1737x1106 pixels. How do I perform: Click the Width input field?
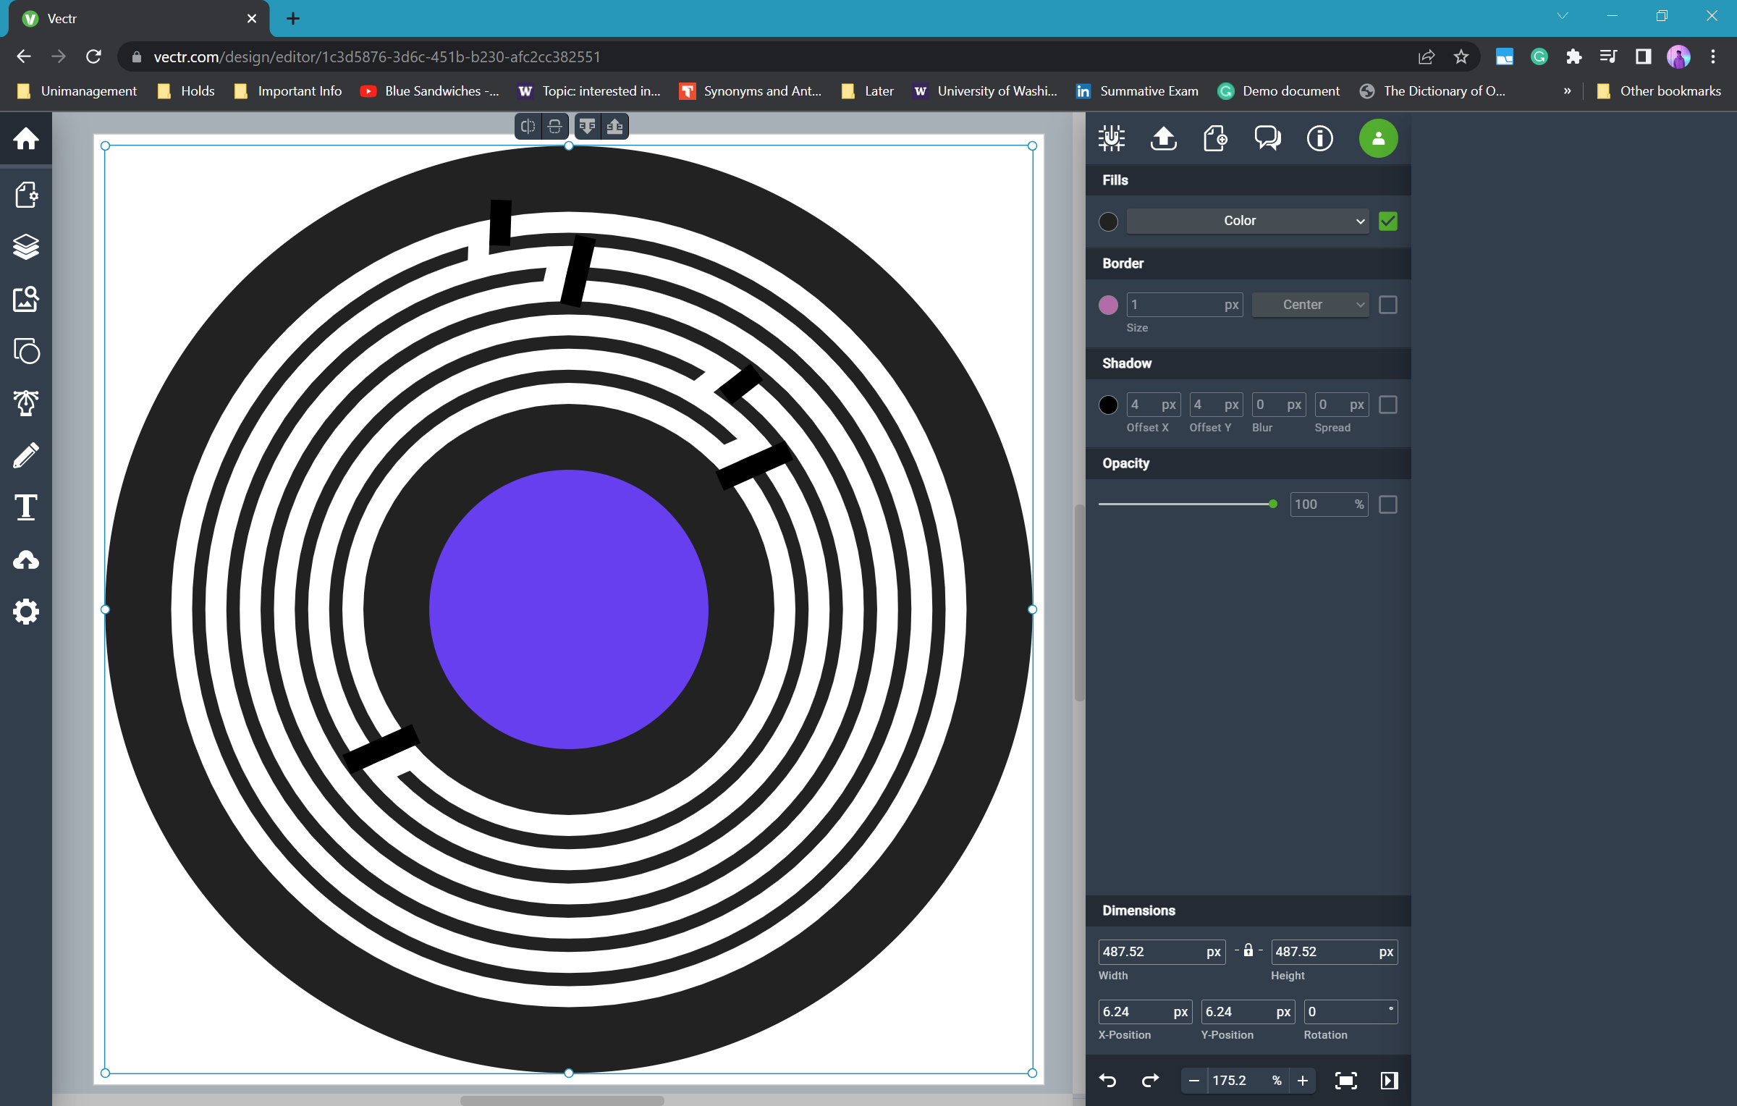tap(1161, 952)
